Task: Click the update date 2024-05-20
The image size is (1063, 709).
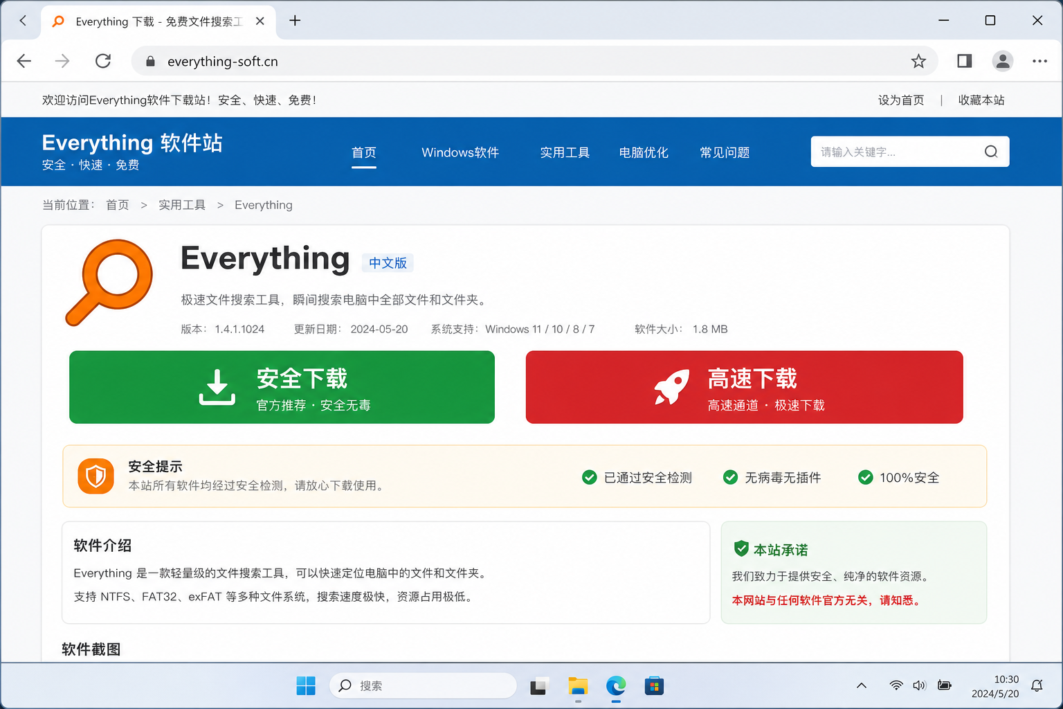Action: 379,329
